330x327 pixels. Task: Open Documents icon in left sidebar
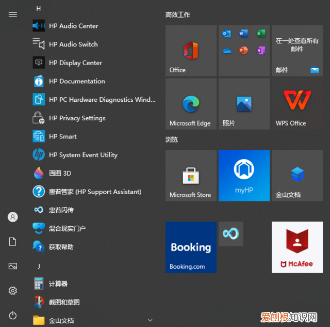coord(13,242)
